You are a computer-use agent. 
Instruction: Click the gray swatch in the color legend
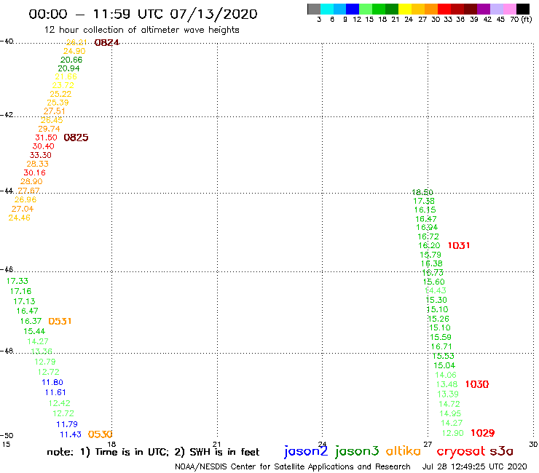pos(314,9)
